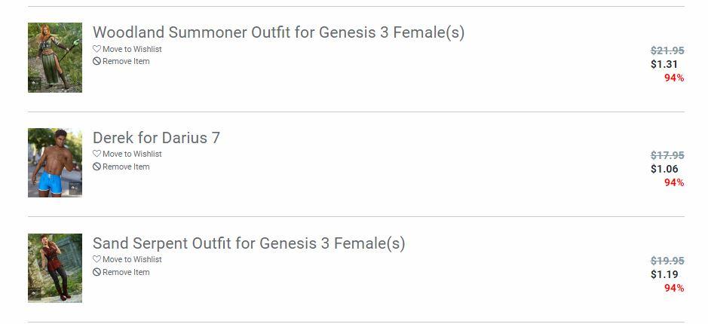Open Woodland Summoner Outfit product title
This screenshot has height=324, width=708.
coord(278,32)
